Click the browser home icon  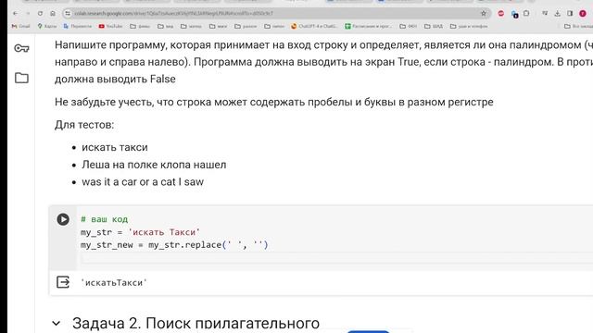[53, 13]
